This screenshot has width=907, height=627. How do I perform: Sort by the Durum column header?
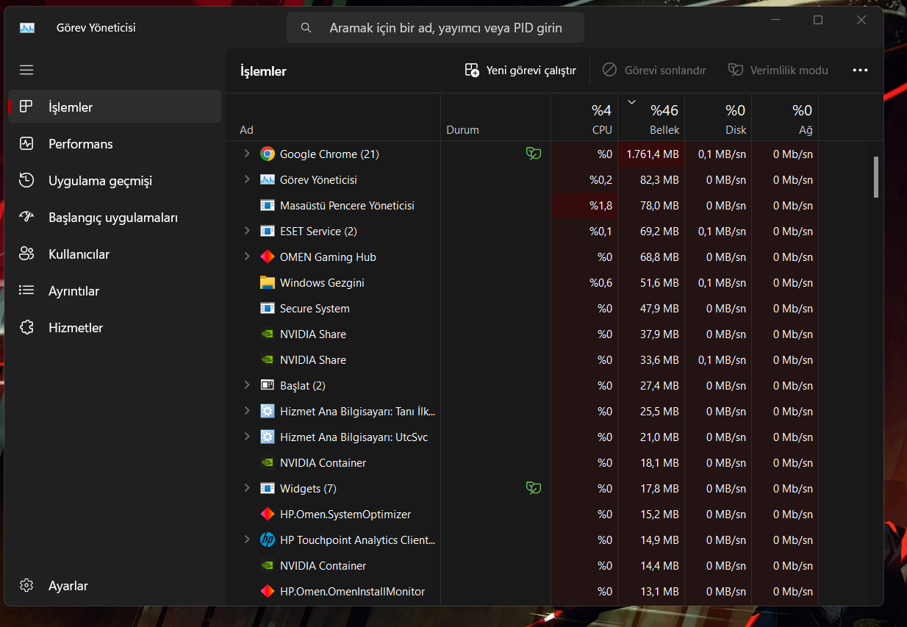pyautogui.click(x=495, y=118)
